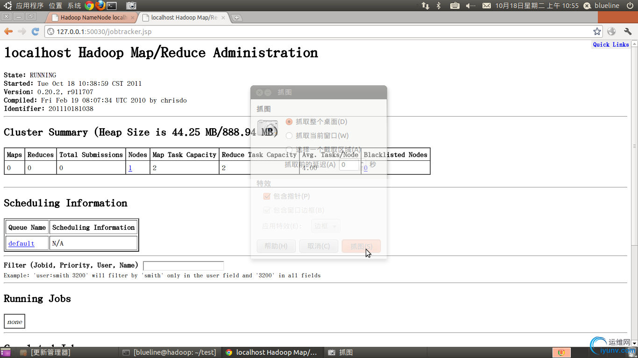The width and height of the screenshot is (638, 358).
Task: Click the Filter text input field
Action: [184, 266]
